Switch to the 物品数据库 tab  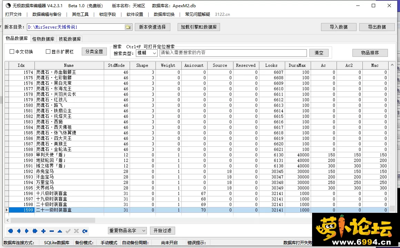[17, 39]
